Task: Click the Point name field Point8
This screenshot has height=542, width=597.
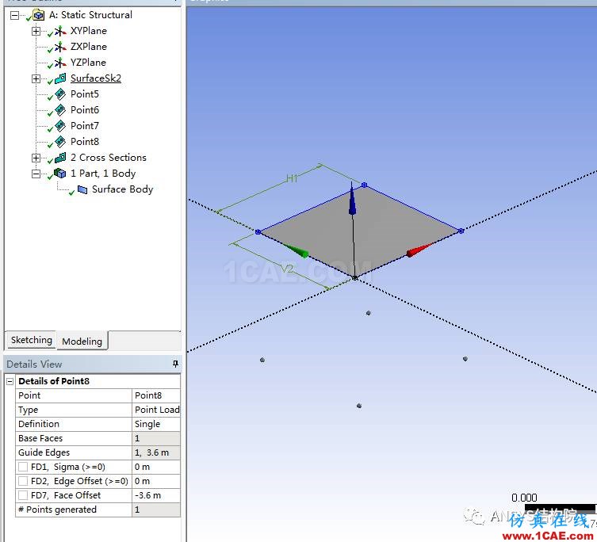Action: [x=156, y=395]
